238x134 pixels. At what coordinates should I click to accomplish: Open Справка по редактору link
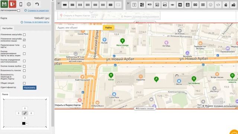point(38,10)
